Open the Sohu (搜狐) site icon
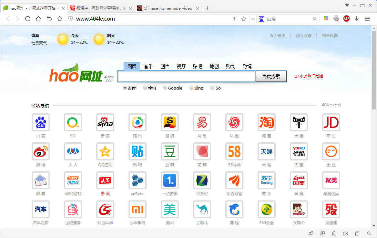The width and height of the screenshot is (377, 238). click(x=170, y=122)
